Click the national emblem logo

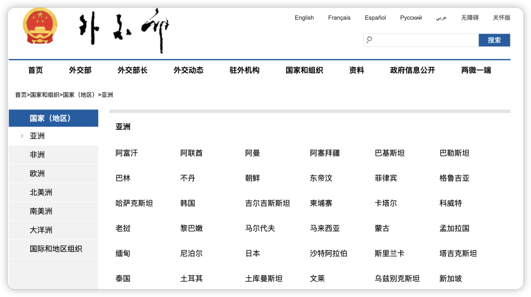(40, 27)
